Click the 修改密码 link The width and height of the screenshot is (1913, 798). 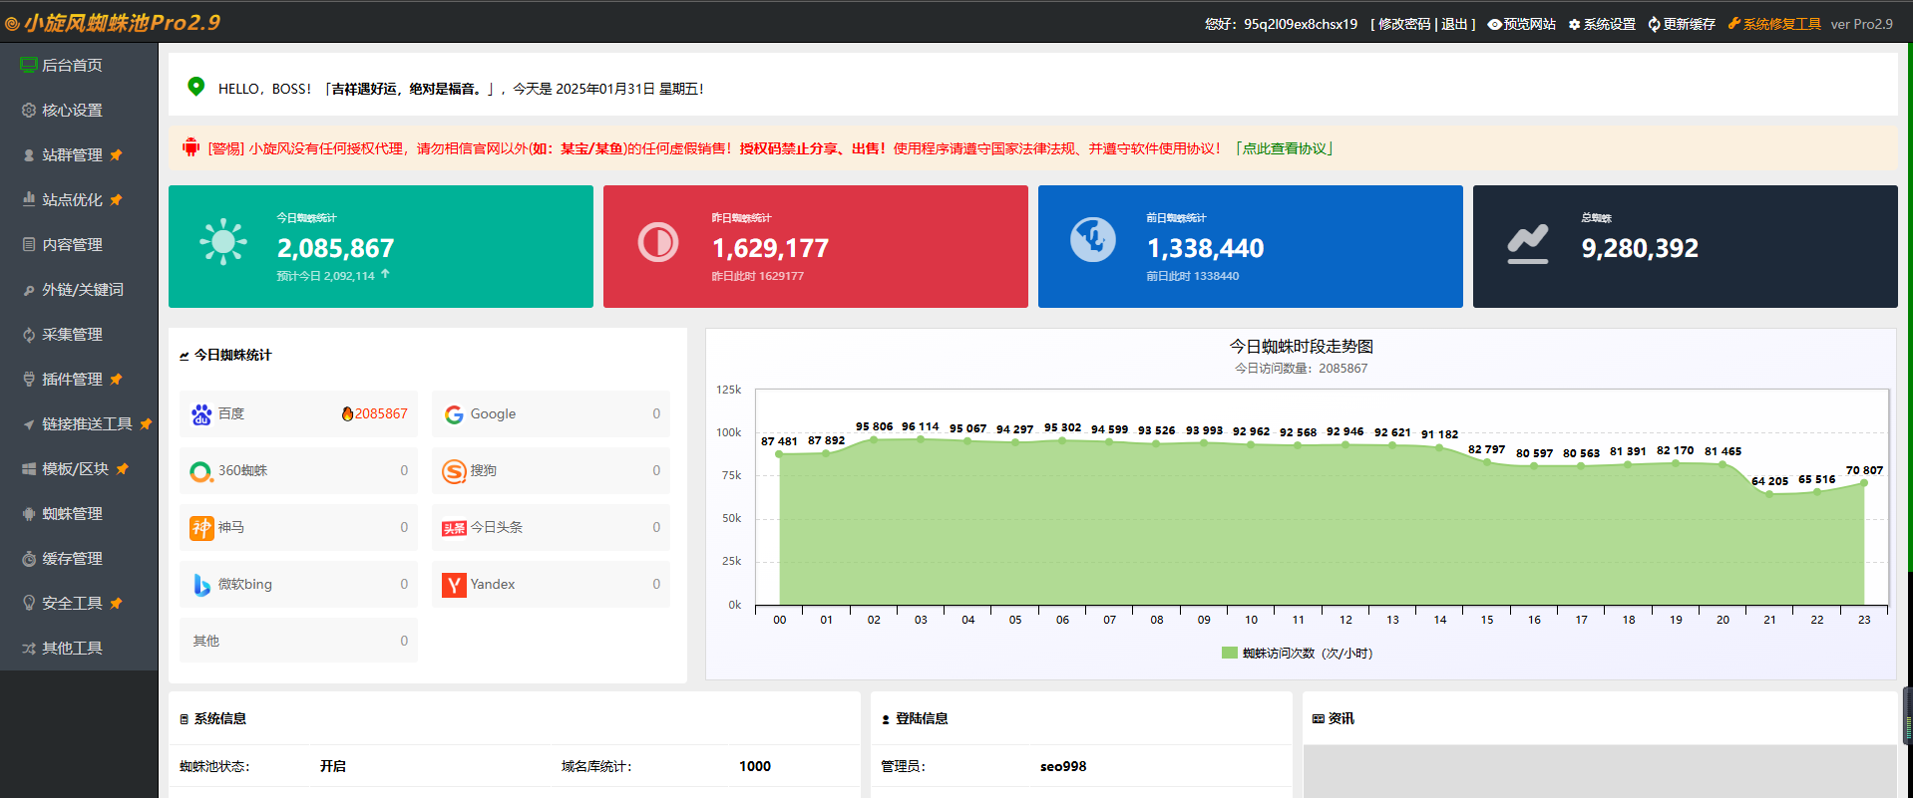1403,24
